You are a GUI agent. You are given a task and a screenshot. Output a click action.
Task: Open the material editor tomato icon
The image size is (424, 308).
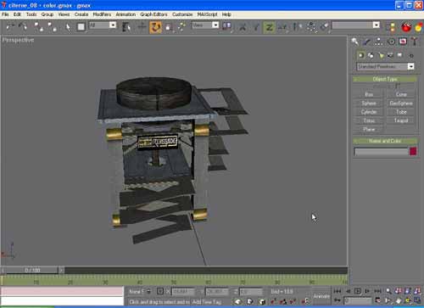click(x=406, y=27)
